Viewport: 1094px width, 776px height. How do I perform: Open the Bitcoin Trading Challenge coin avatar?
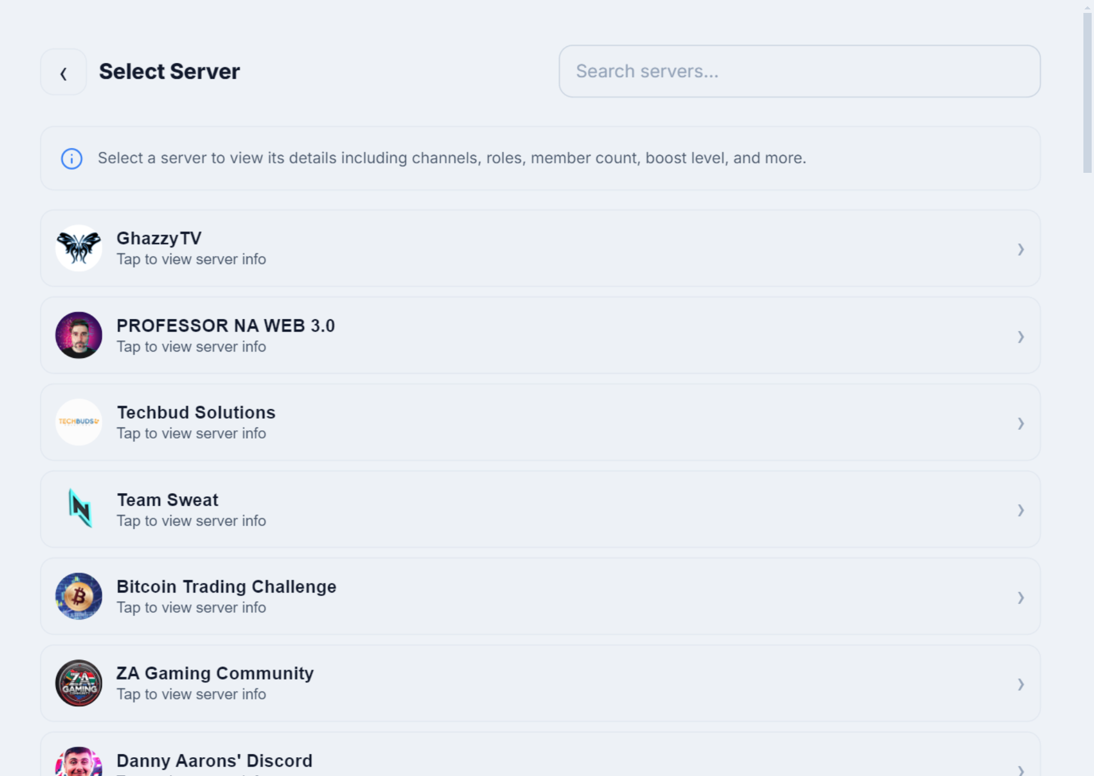pyautogui.click(x=79, y=596)
